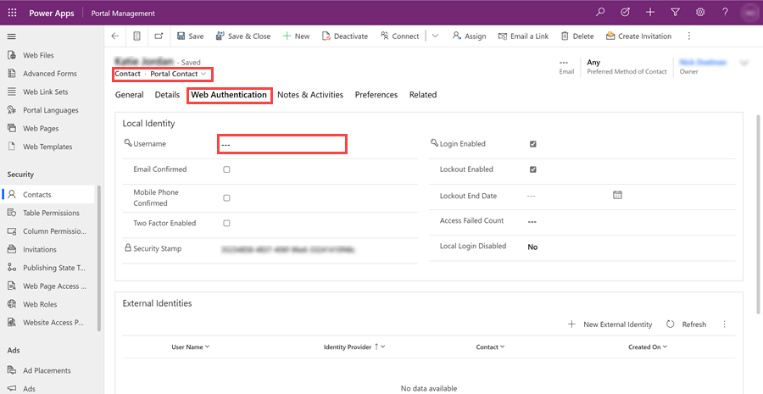Click Assign in the command bar
The image size is (763, 394).
[x=469, y=36]
